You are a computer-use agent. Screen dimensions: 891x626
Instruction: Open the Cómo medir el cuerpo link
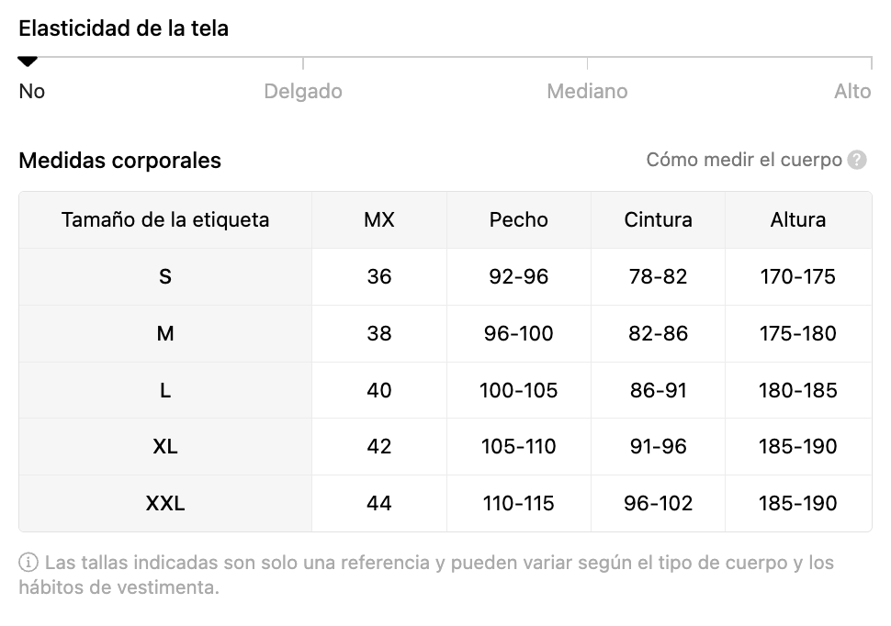pos(744,160)
